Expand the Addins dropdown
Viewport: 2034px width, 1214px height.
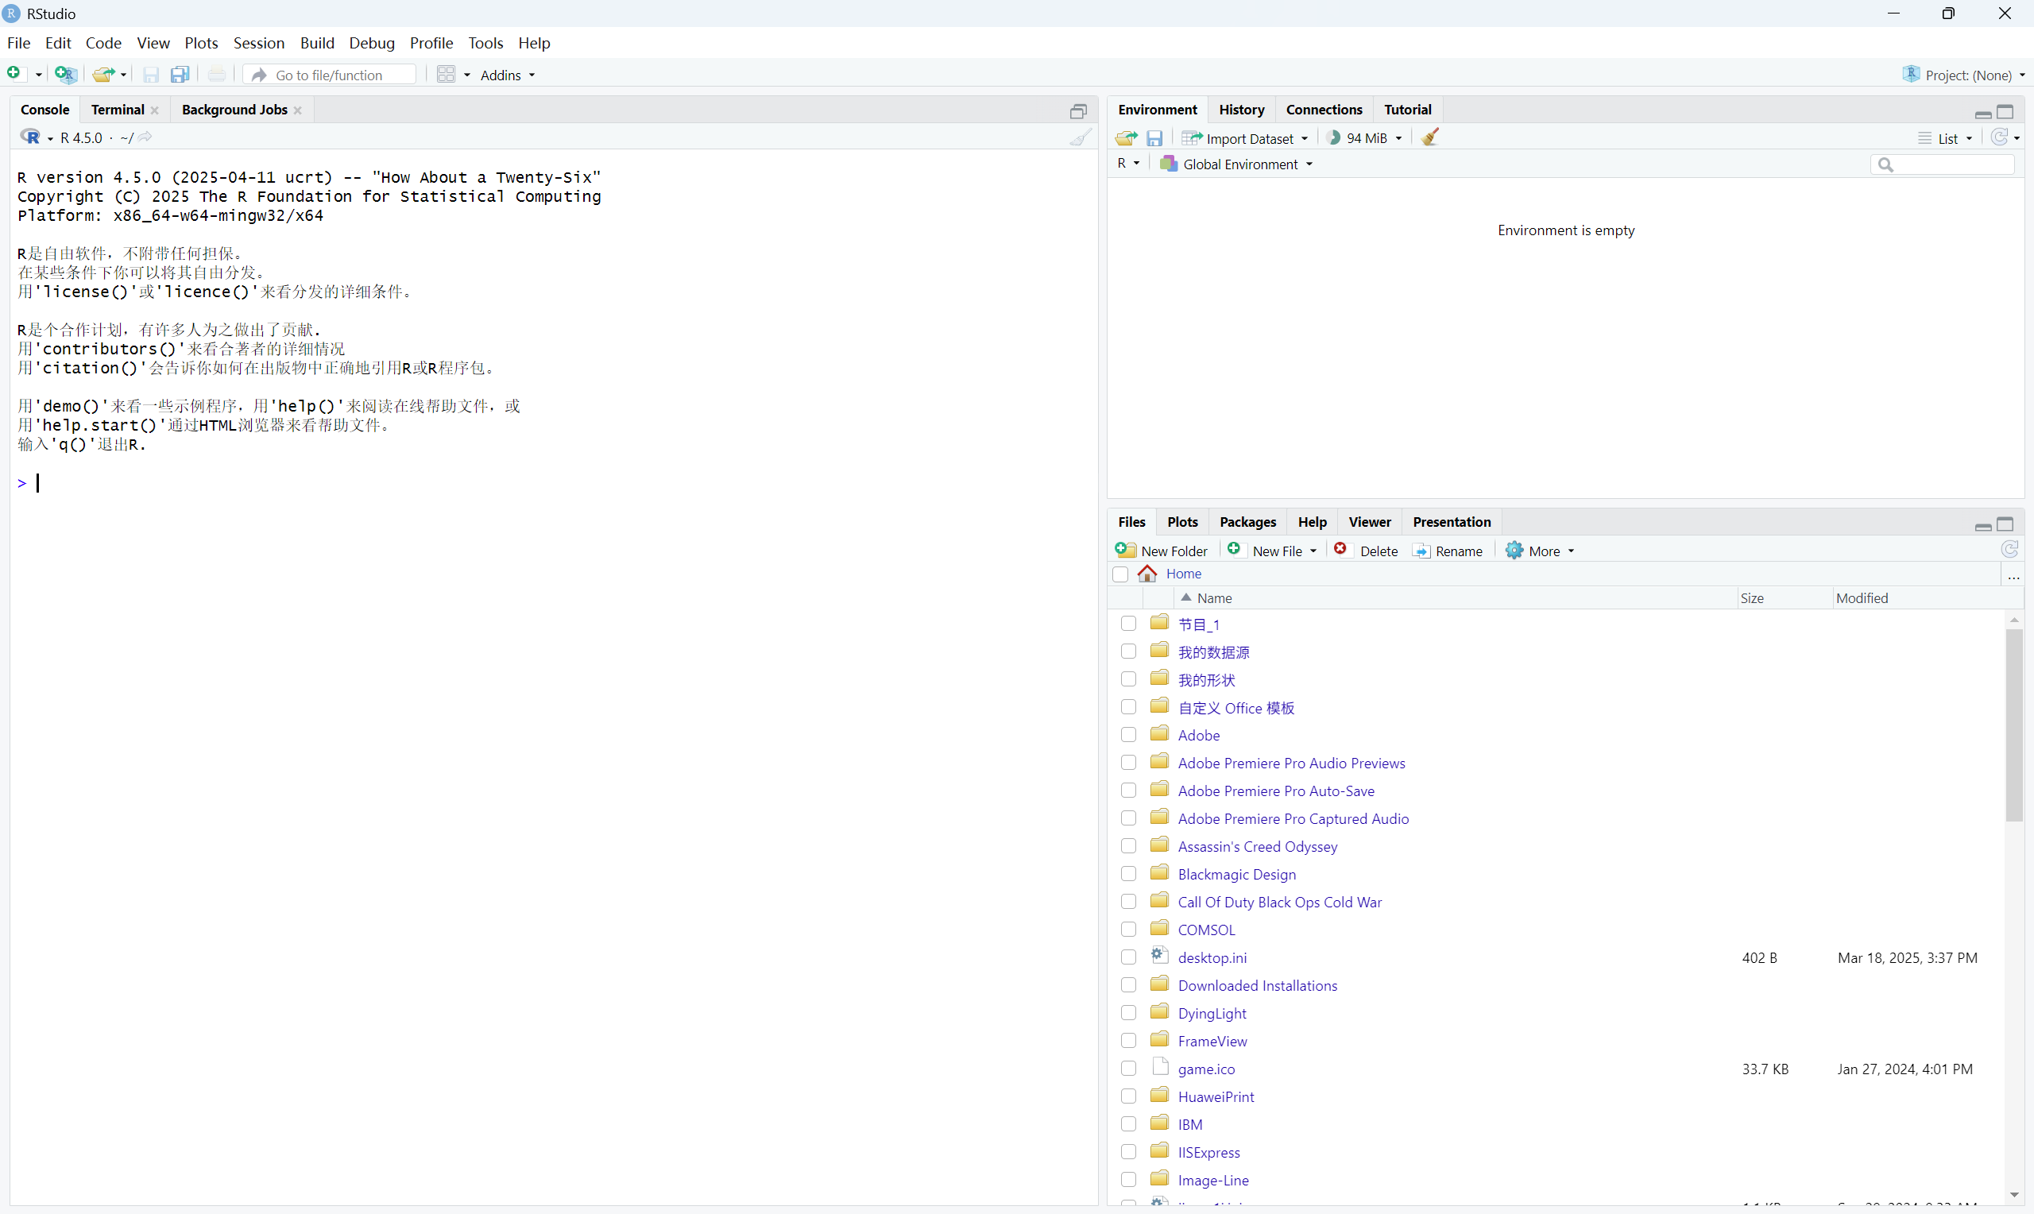[508, 75]
